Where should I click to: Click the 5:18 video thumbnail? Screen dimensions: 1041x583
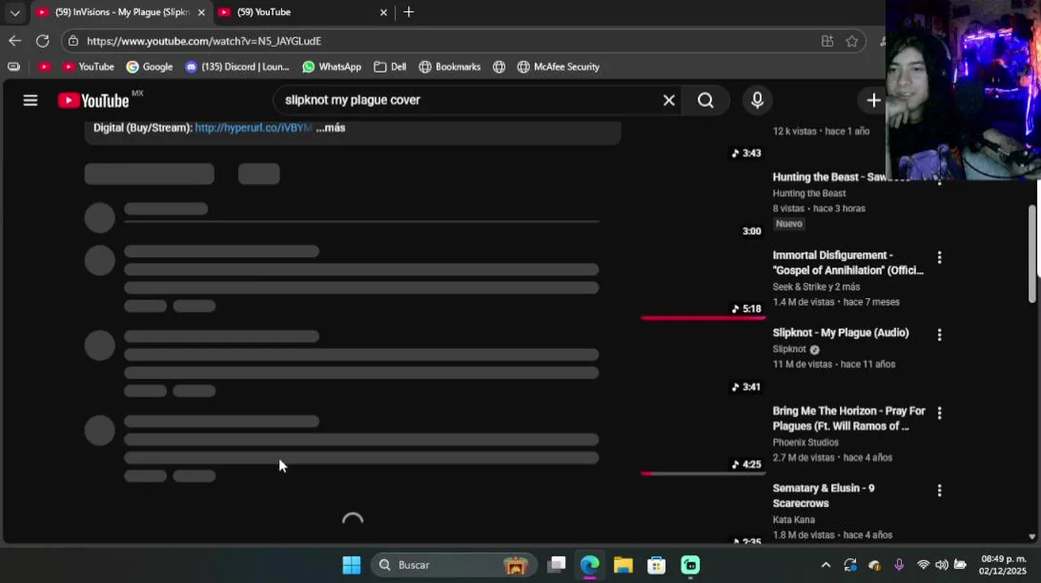(703, 283)
